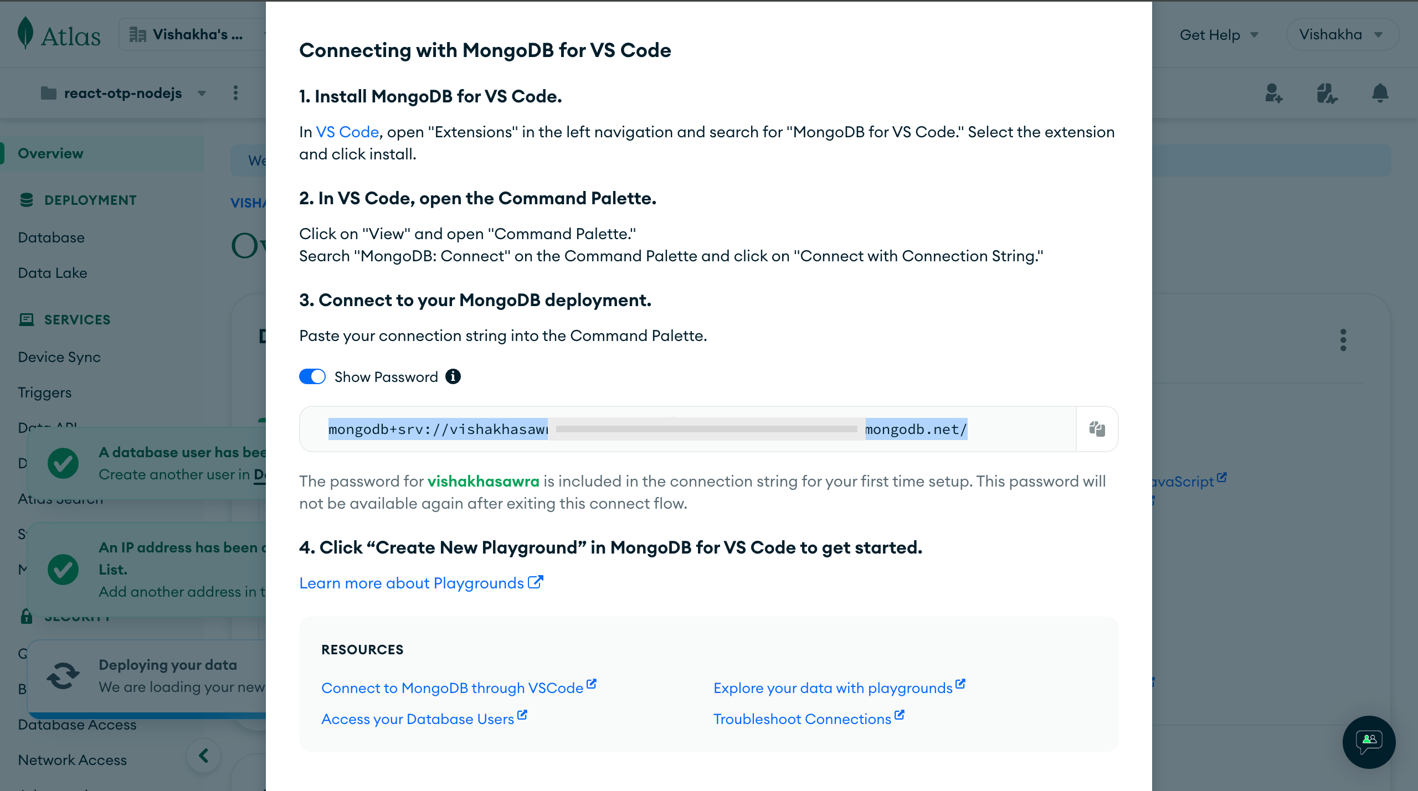Image resolution: width=1418 pixels, height=791 pixels.
Task: Open the Get Help dropdown
Action: point(1219,35)
